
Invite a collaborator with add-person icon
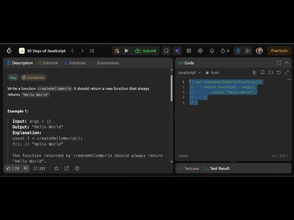(x=248, y=51)
